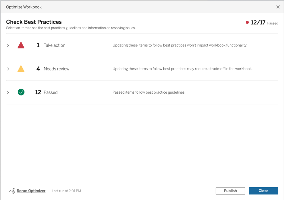Click the Needs review trade-off description

pos(182,69)
